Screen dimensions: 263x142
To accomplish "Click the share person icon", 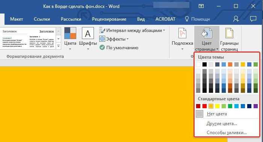I will (x=236, y=19).
